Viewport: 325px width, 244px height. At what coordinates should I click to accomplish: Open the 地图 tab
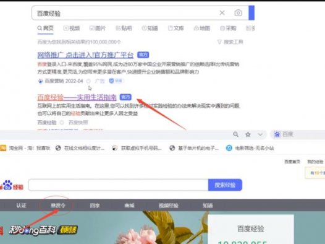tap(202, 28)
